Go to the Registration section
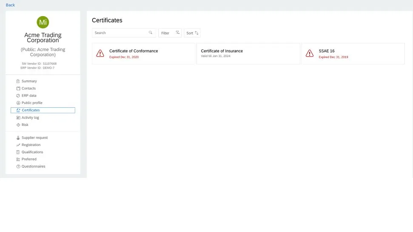The width and height of the screenshot is (413, 232). pos(31,145)
